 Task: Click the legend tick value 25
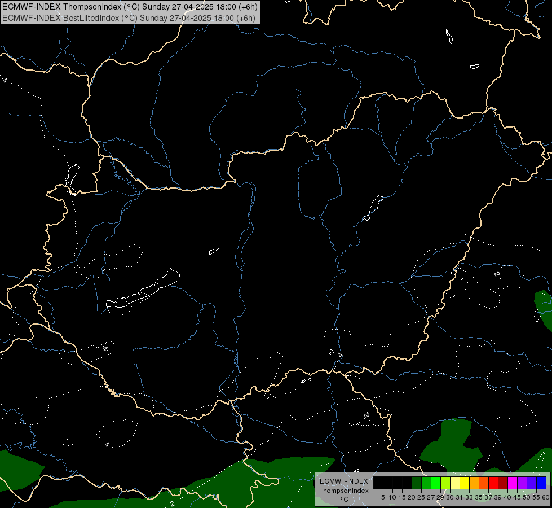click(x=421, y=497)
